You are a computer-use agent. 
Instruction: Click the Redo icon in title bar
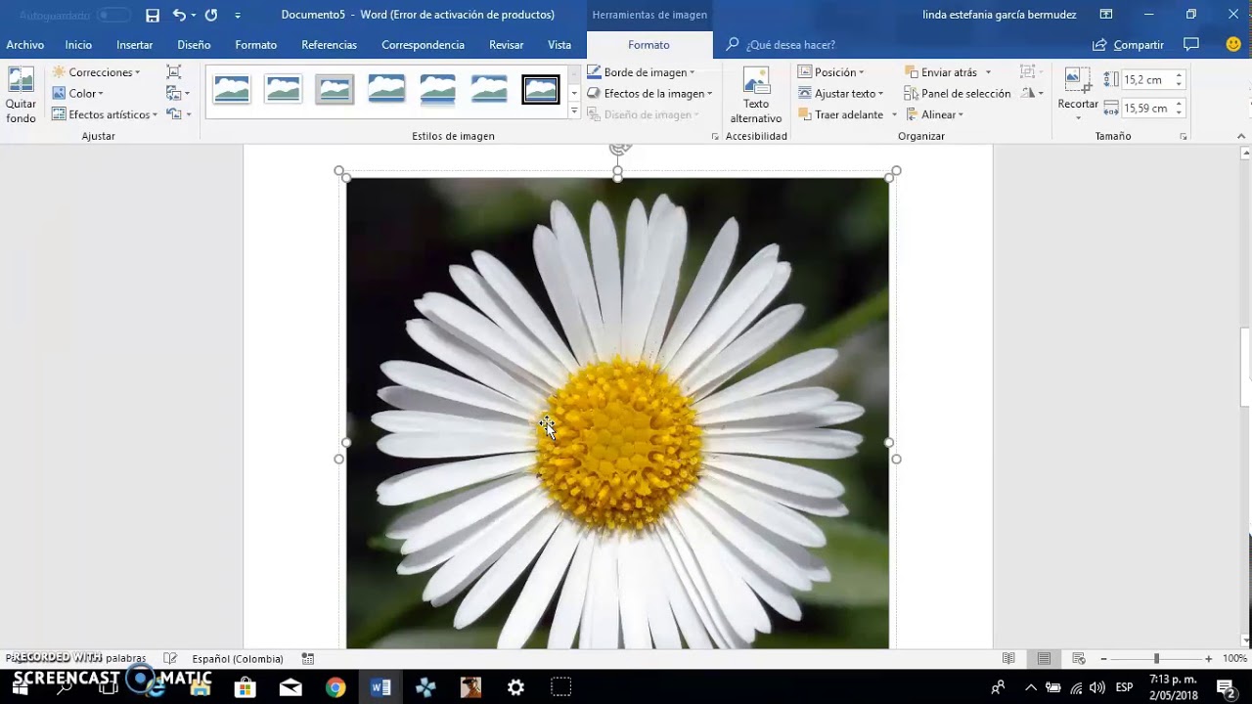(x=211, y=15)
